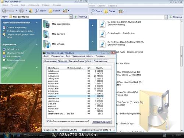Select the taskmgr.exe process row
Image resolution: width=184 pixels, height=138 pixels.
coord(75,78)
